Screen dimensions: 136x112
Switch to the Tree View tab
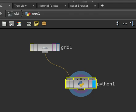[x=20, y=6]
